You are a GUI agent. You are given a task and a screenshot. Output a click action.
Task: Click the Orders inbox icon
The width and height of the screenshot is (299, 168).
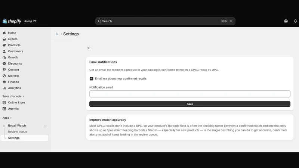(x=4, y=39)
